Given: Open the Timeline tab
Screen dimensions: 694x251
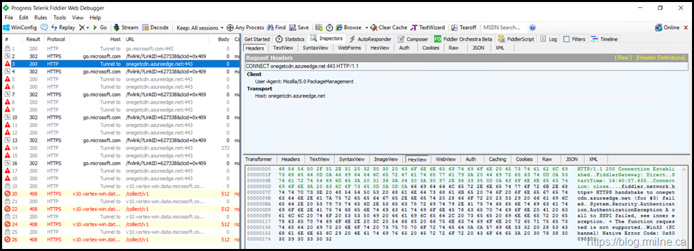Looking at the screenshot, I should (604, 39).
